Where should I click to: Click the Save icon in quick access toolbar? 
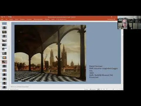click(x=2, y=17)
